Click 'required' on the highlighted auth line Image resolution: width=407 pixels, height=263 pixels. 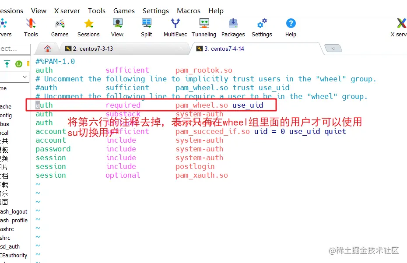pyautogui.click(x=123, y=105)
